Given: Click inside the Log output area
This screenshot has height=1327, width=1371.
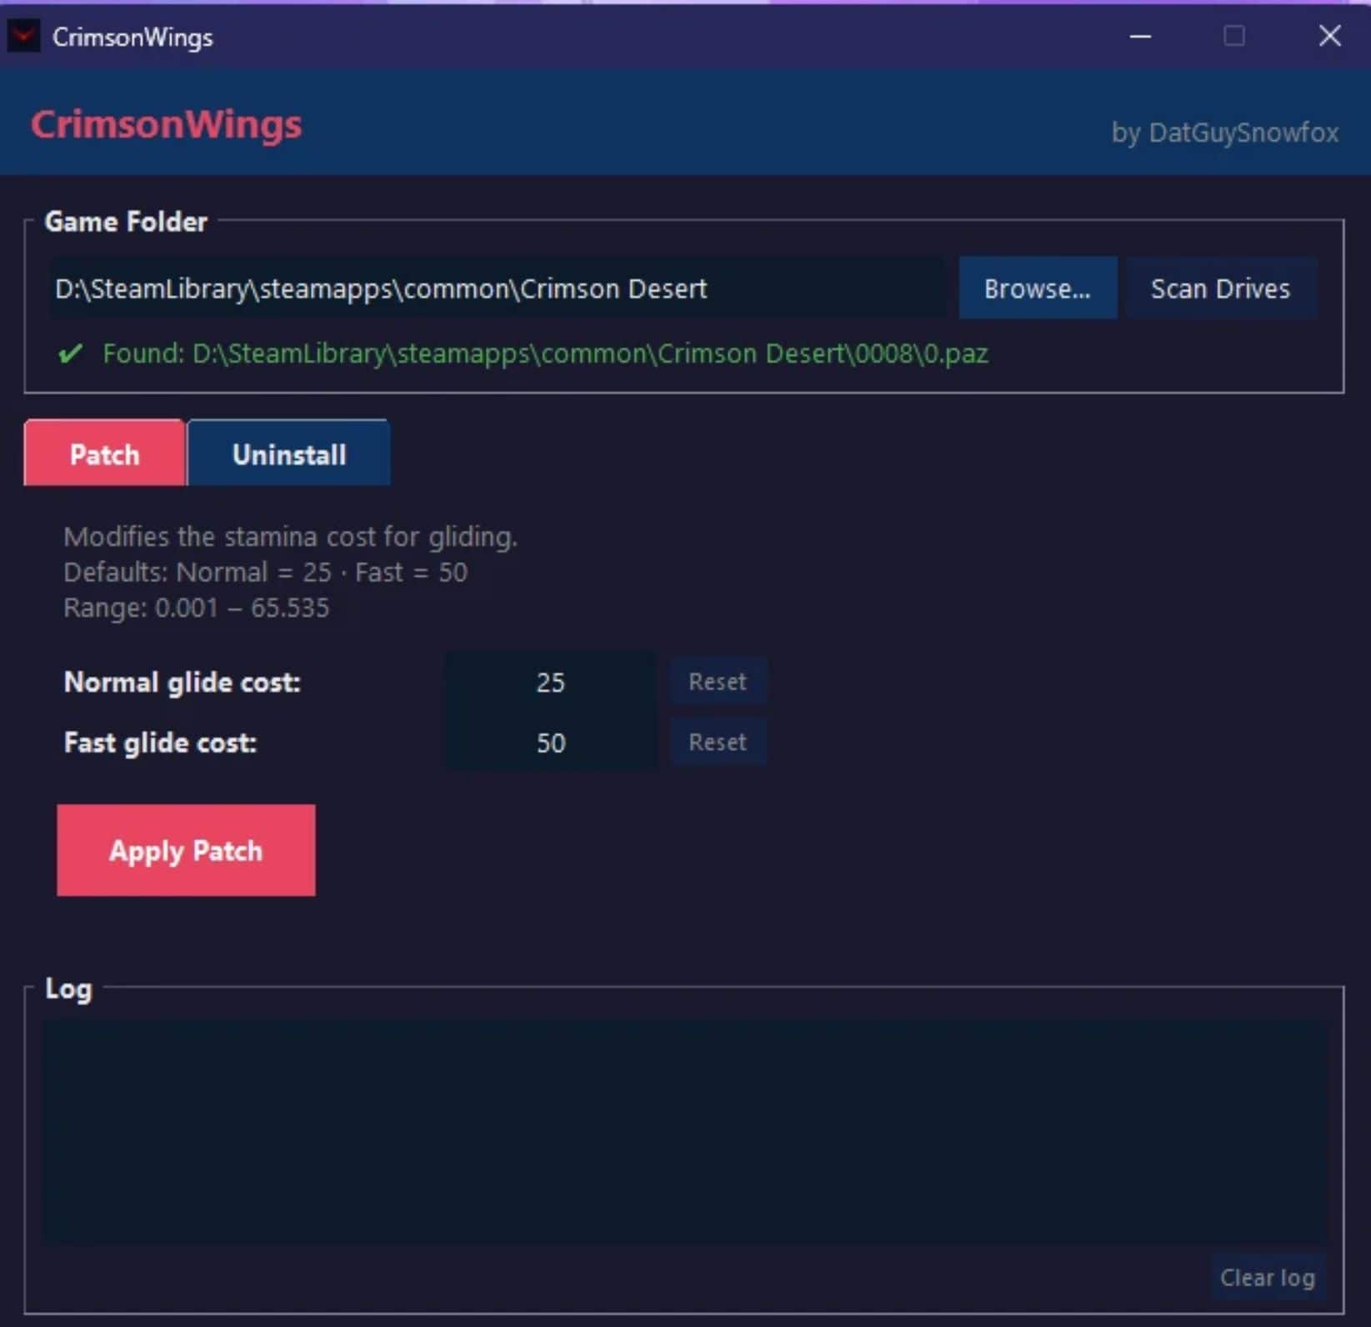Looking at the screenshot, I should [x=683, y=1131].
